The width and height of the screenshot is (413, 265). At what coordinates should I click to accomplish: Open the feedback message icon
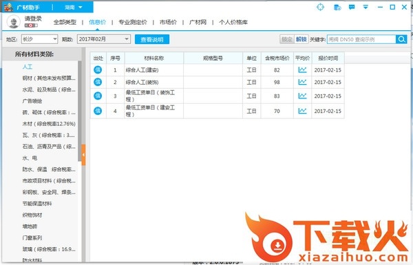coord(352,7)
